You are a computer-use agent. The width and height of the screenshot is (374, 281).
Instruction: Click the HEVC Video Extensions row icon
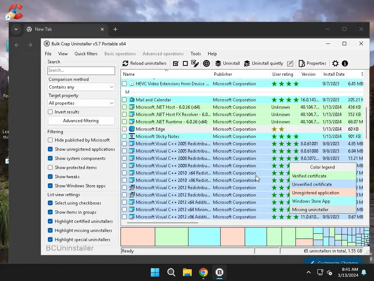(131, 84)
